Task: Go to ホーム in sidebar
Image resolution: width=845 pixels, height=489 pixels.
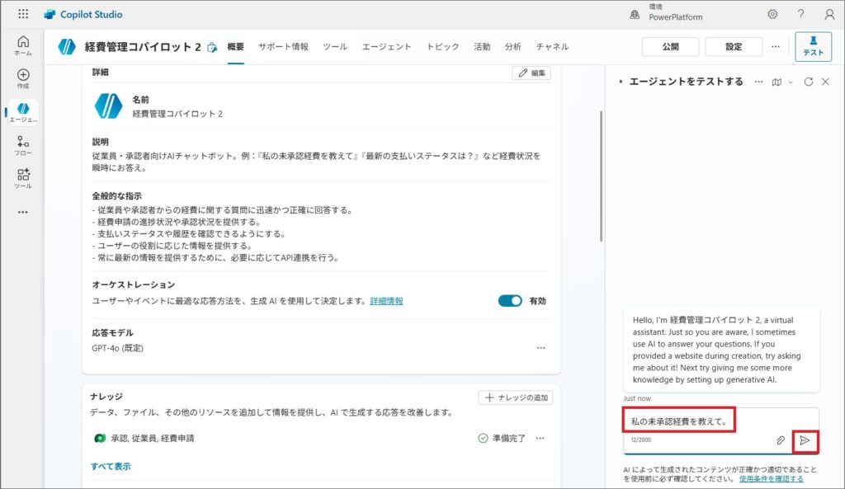Action: coord(23,46)
